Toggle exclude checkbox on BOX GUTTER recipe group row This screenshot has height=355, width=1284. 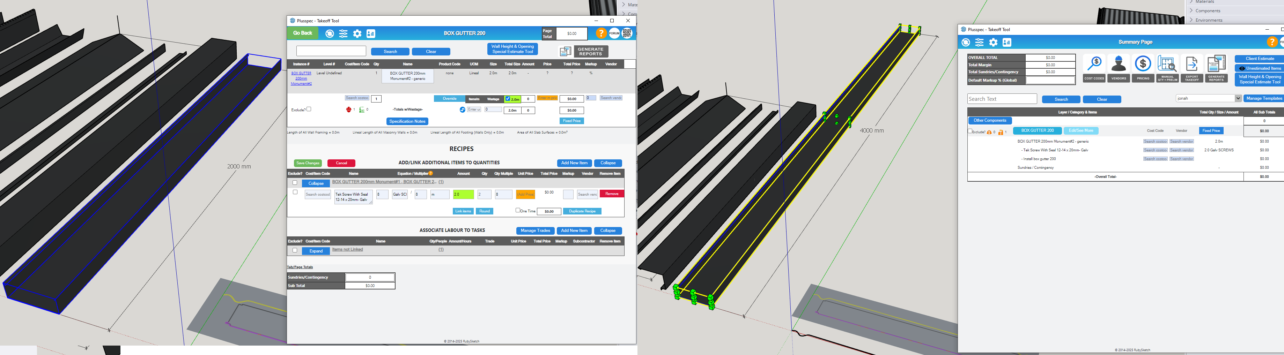[295, 183]
